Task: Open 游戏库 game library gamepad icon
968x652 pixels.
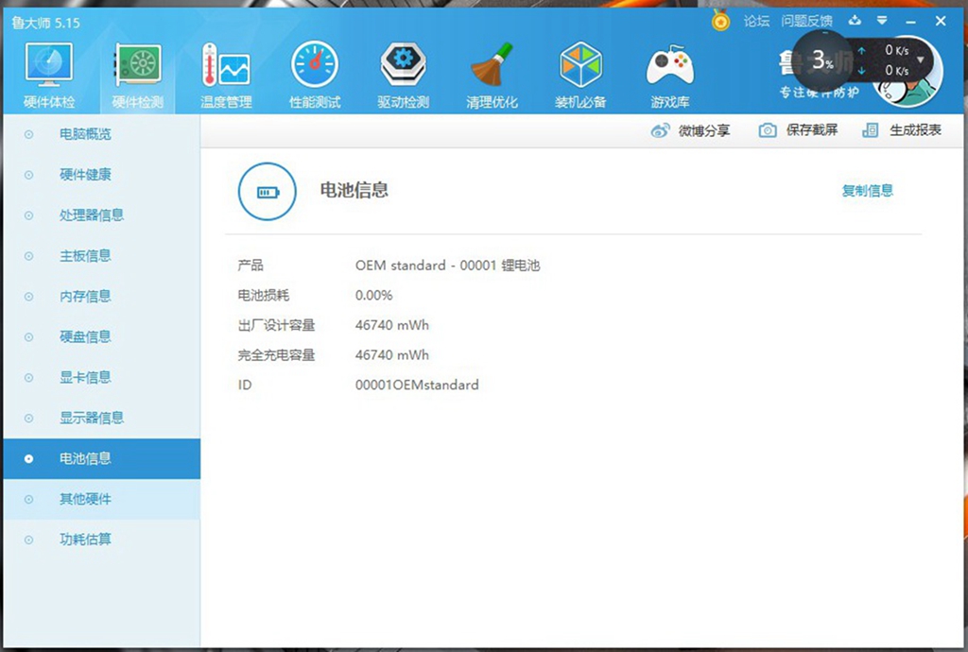Action: pos(670,76)
